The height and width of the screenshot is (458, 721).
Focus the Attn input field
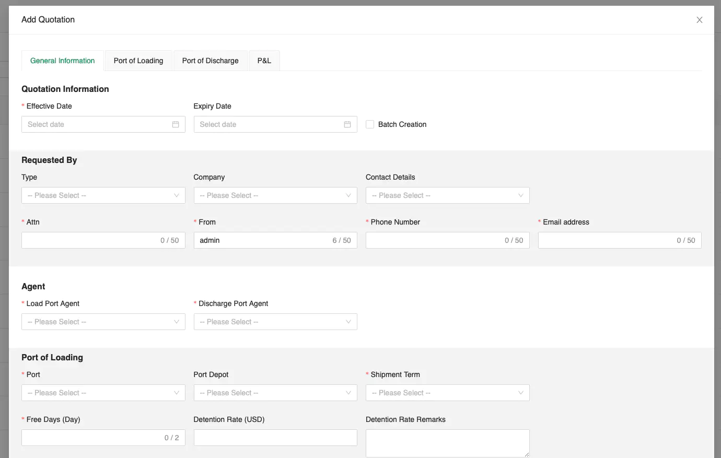[103, 240]
